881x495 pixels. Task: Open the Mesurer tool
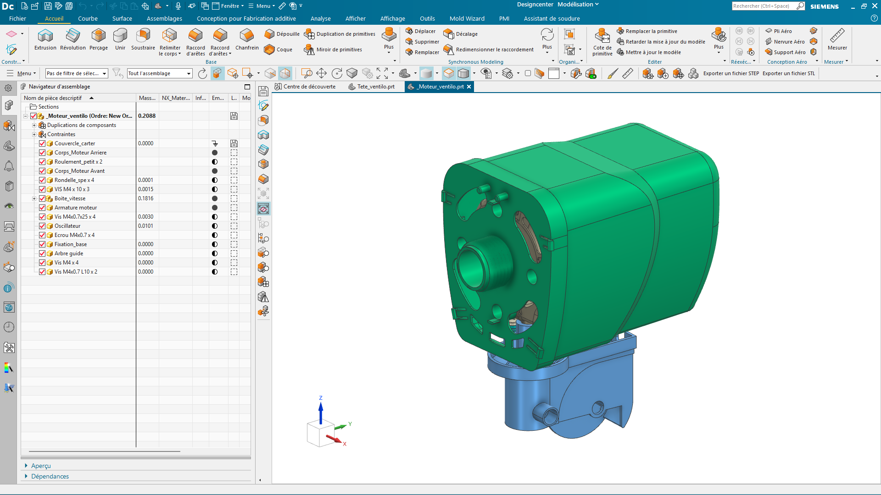[837, 39]
